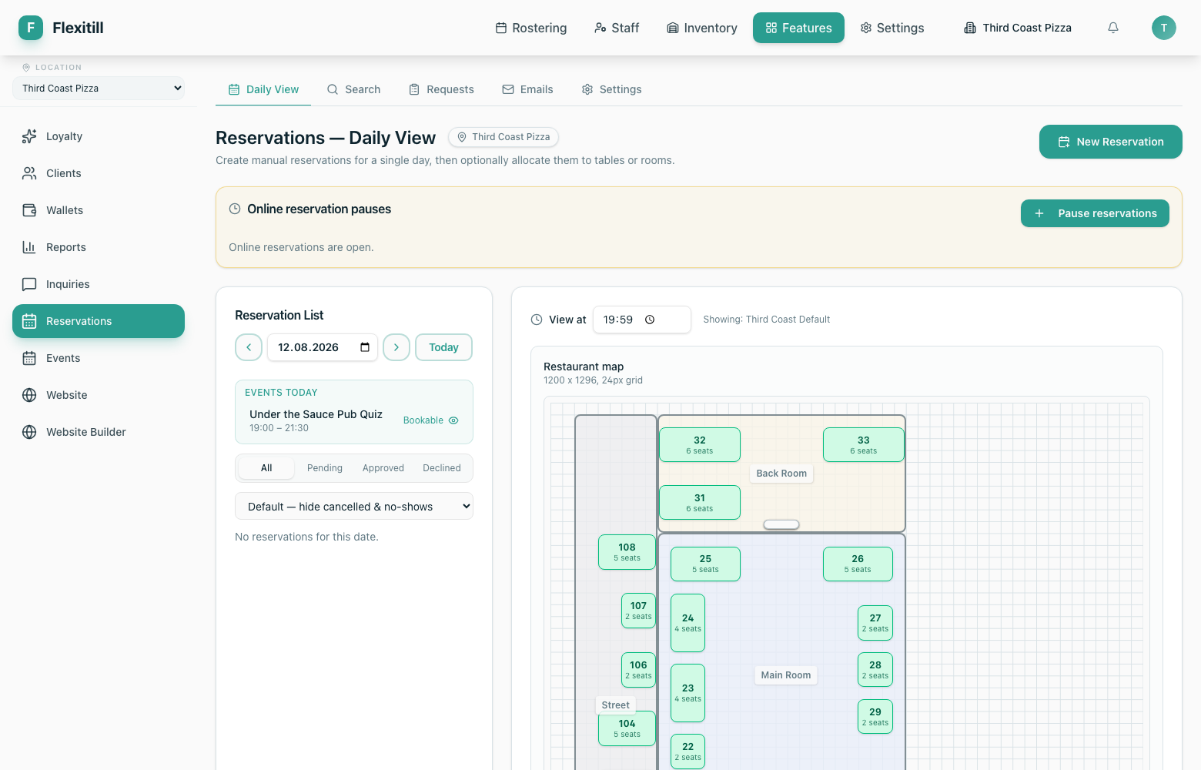Open Reports in sidebar
Screen dimensions: 1201x770
99,247
